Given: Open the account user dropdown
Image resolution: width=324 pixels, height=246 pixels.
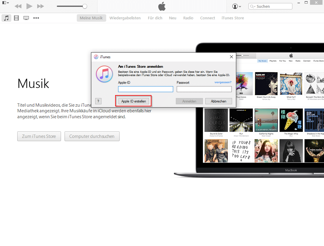Looking at the screenshot, I should click(237, 7).
